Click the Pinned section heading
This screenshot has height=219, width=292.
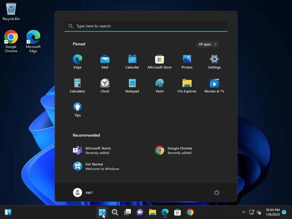tap(79, 44)
